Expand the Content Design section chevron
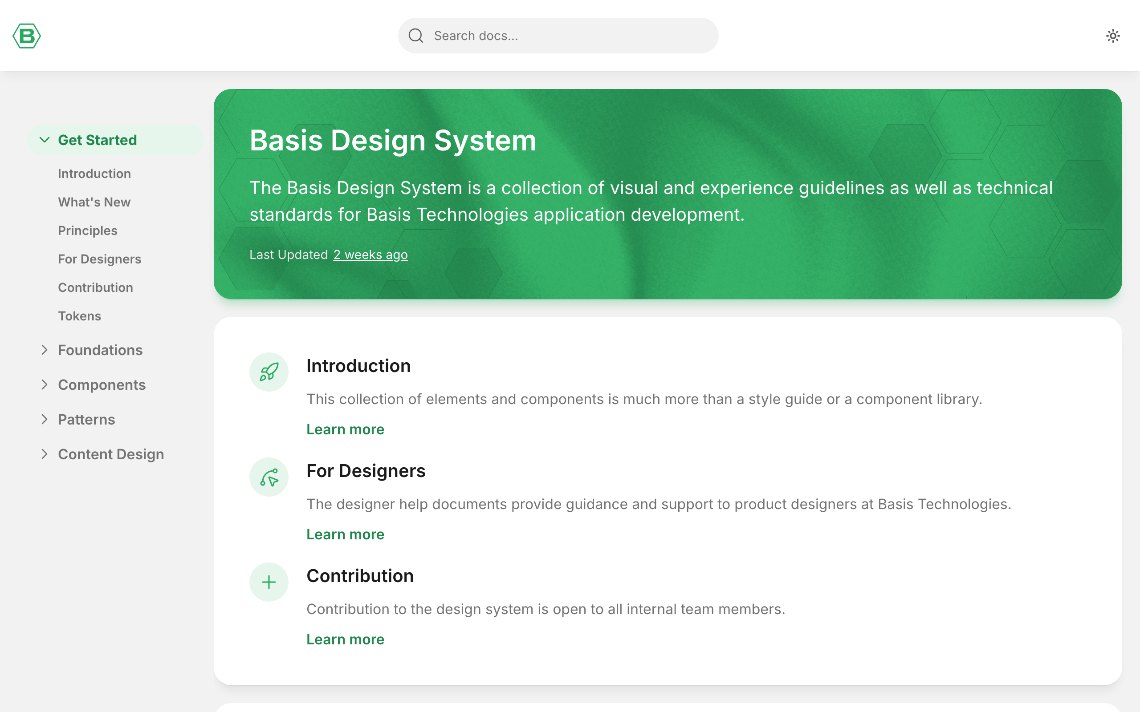Screen dimensions: 1140x712 [x=44, y=454]
